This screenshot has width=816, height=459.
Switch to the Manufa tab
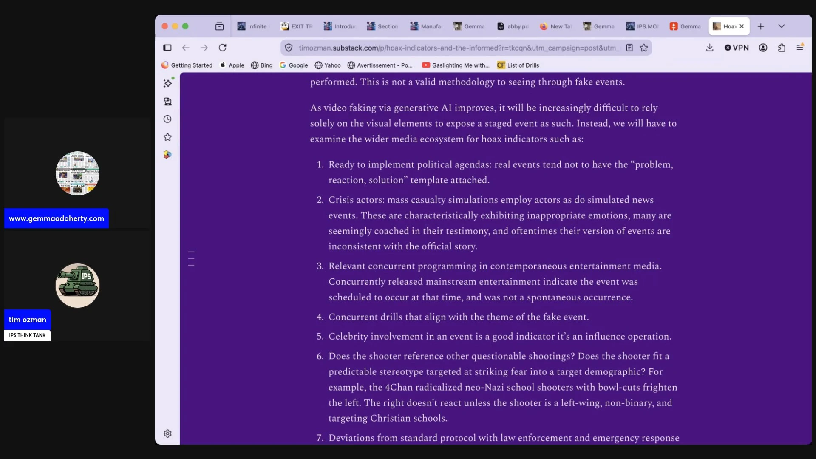click(x=426, y=26)
